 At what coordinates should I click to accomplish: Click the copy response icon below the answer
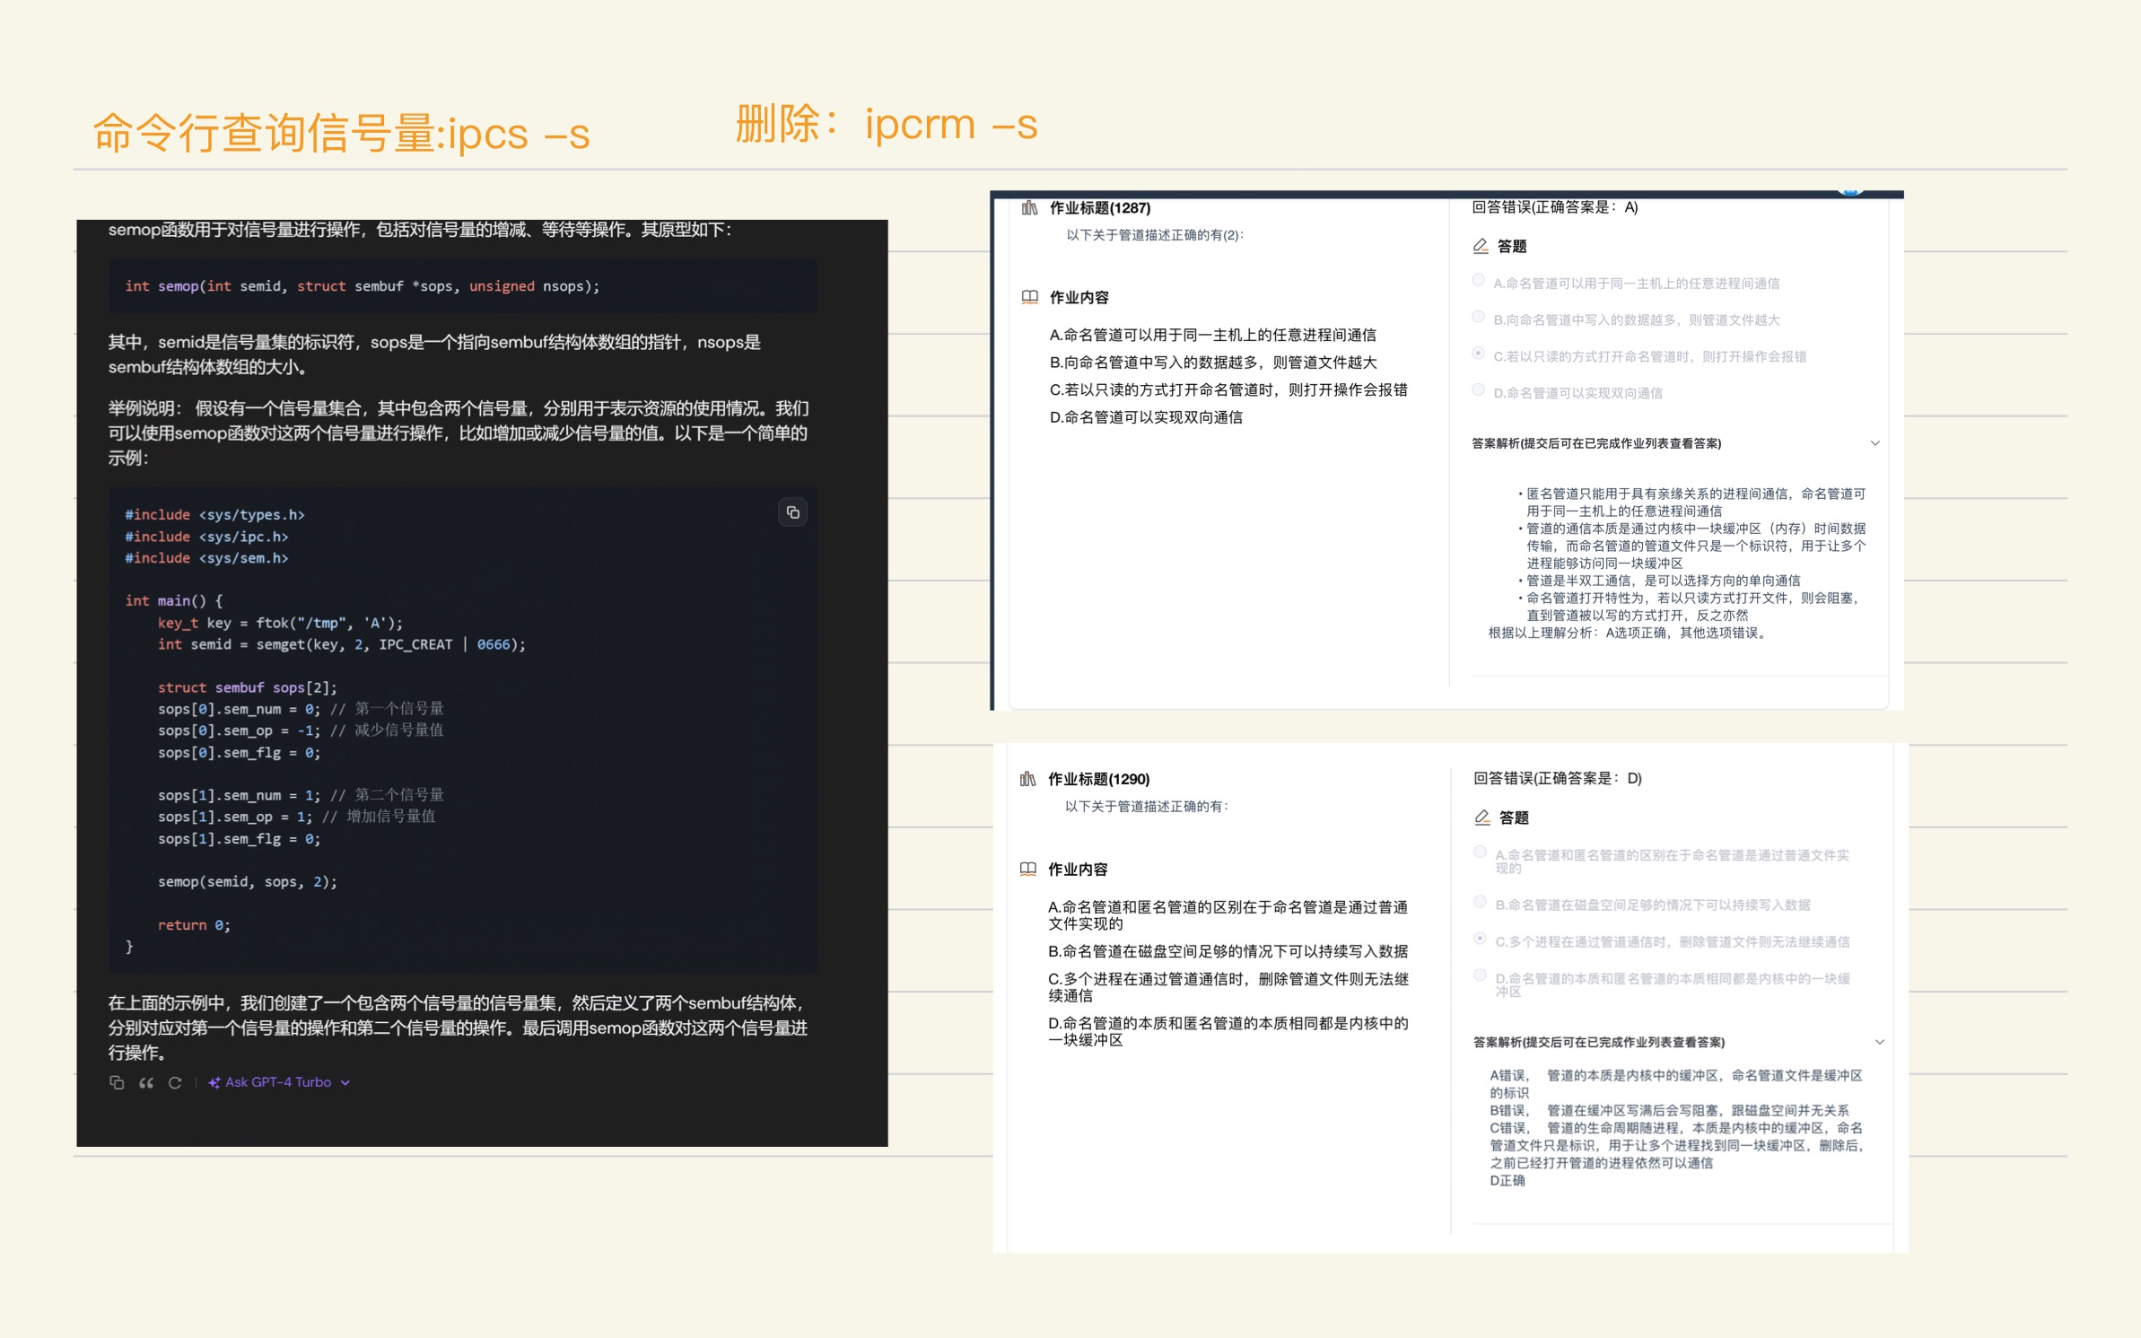pyautogui.click(x=117, y=1082)
